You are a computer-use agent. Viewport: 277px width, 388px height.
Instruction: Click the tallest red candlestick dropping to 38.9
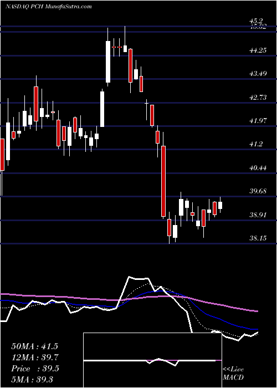pos(163,181)
